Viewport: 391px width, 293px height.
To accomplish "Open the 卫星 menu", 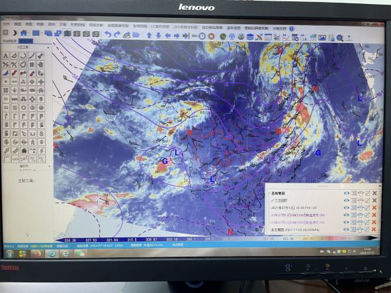I will (63, 24).
